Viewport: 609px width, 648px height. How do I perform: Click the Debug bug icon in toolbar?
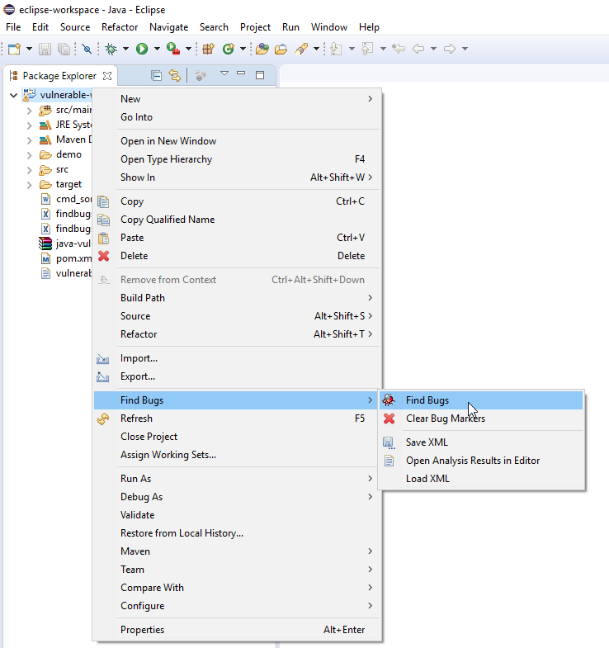(x=111, y=49)
